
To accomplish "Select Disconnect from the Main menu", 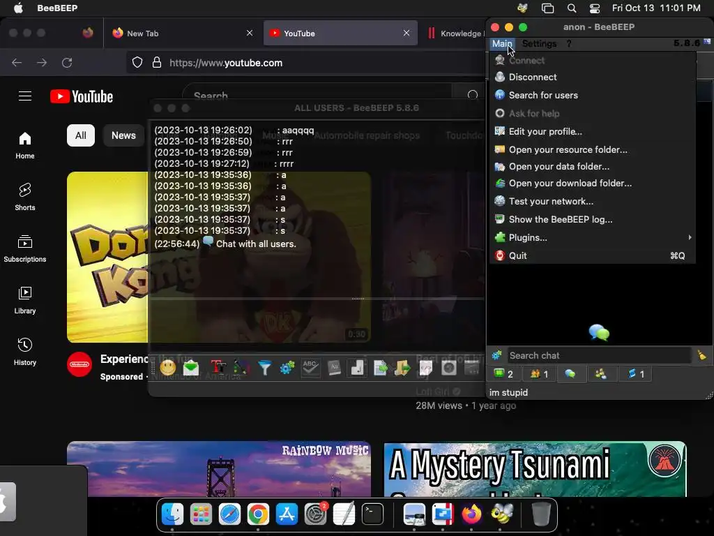I will [x=592, y=77].
